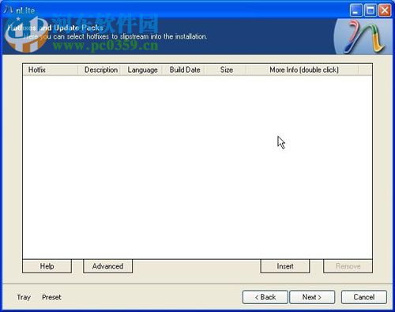Click Insert to add a hotfix
The image size is (395, 312).
pyautogui.click(x=285, y=266)
